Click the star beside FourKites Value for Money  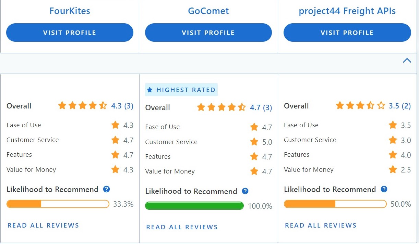(116, 169)
